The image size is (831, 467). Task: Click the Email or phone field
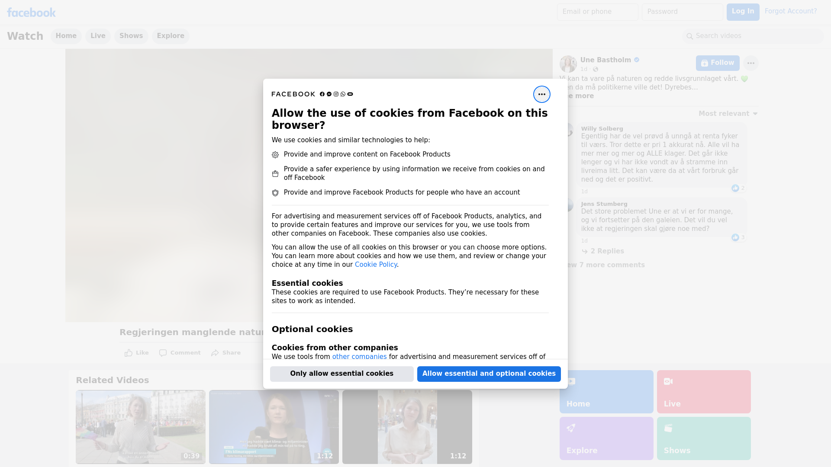(597, 12)
